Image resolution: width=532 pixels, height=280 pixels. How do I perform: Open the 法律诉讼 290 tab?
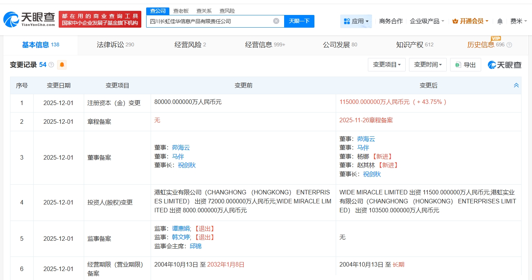click(x=116, y=44)
